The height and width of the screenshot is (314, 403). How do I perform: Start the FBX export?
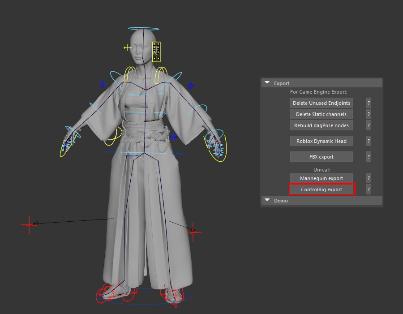pos(321,157)
